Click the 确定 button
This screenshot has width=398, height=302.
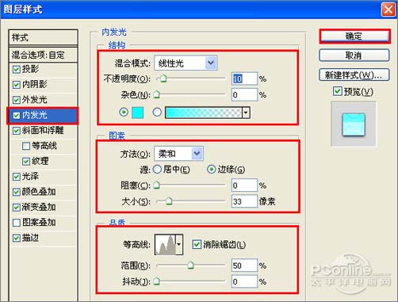point(354,36)
